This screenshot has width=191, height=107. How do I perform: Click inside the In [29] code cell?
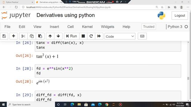click(108, 96)
